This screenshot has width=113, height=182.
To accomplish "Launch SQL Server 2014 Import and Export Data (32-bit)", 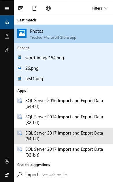I will [63, 120].
